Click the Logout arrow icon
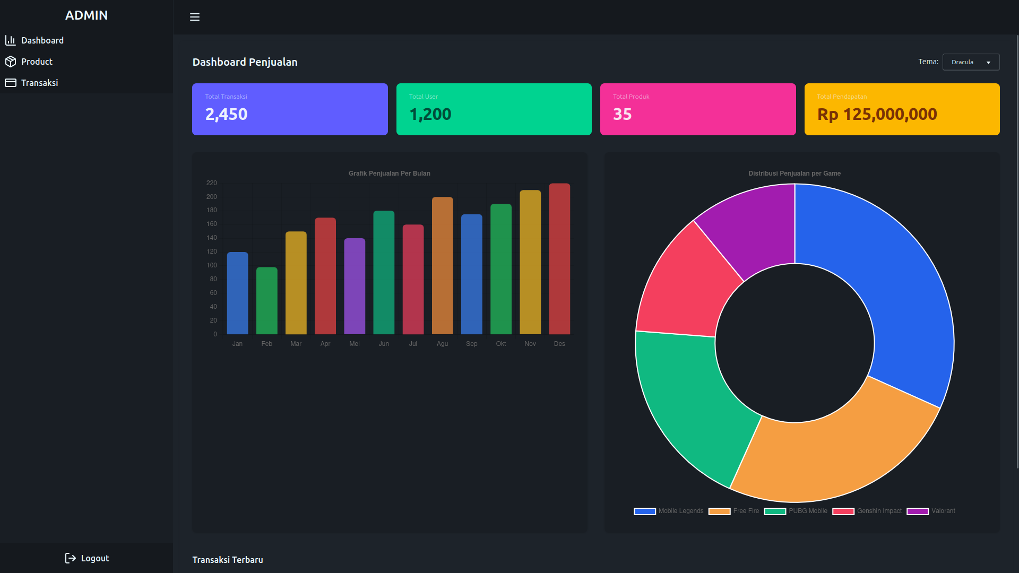1019x573 pixels. (70, 558)
